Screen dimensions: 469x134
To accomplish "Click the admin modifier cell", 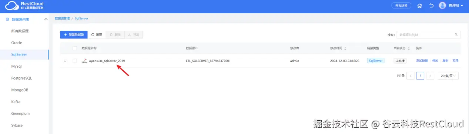I will tap(295, 61).
